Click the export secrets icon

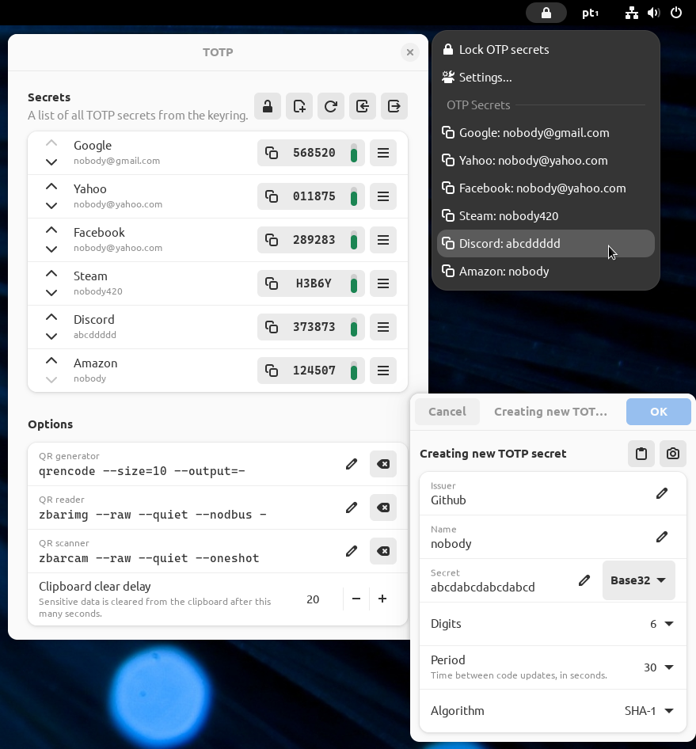(x=394, y=106)
